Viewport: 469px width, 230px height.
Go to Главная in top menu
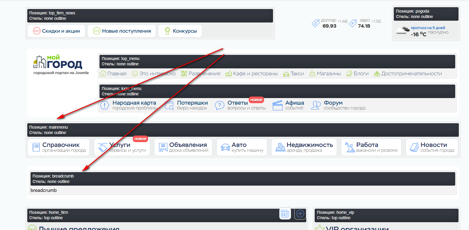[x=113, y=74]
